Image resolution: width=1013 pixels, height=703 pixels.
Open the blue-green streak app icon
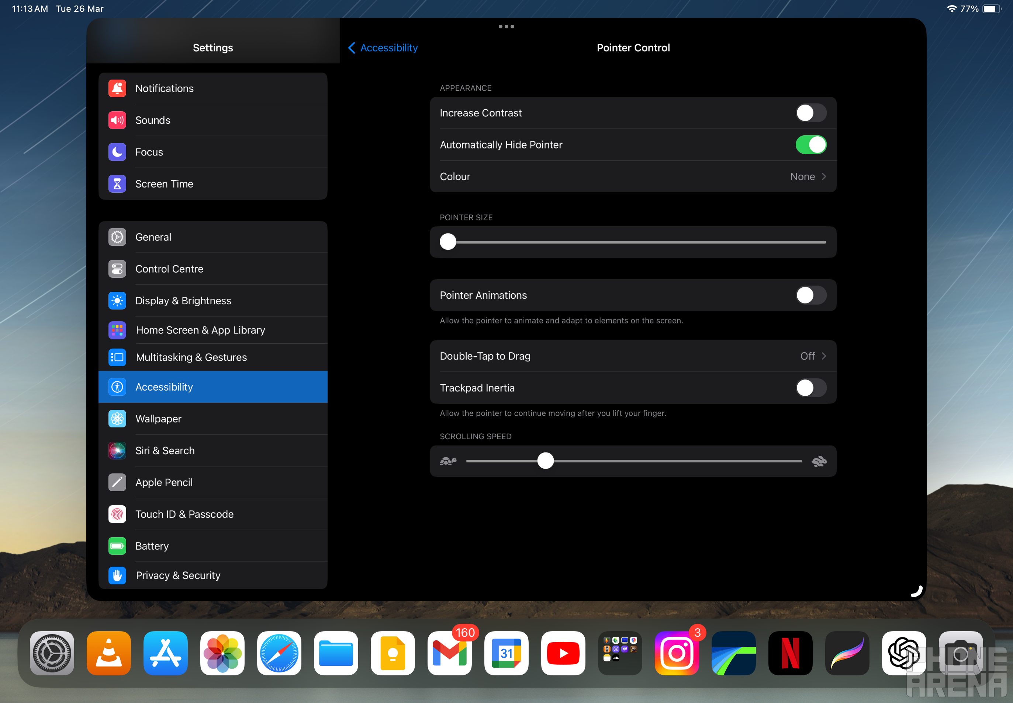(734, 653)
